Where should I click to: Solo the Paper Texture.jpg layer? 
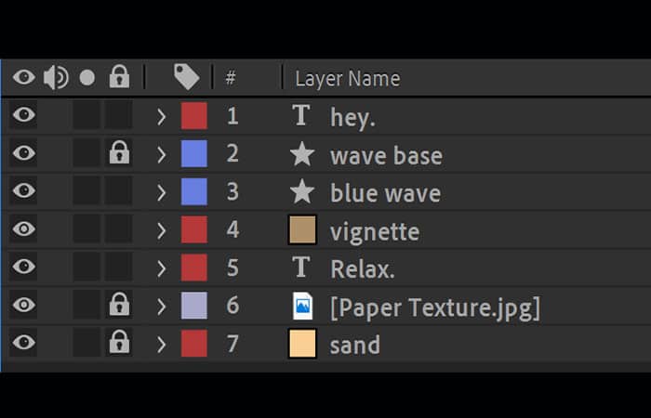[x=86, y=305]
